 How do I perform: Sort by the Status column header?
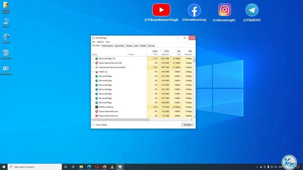coord(137,52)
